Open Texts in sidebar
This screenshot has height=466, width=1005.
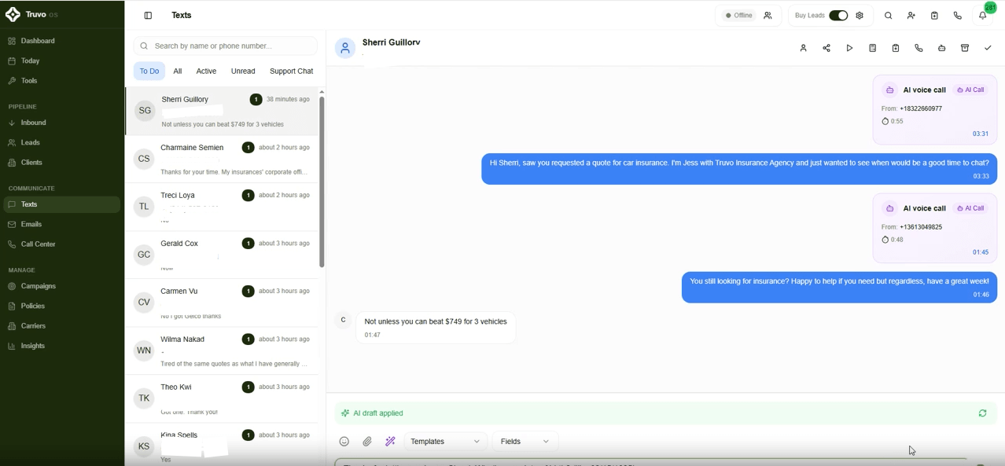tap(61, 204)
